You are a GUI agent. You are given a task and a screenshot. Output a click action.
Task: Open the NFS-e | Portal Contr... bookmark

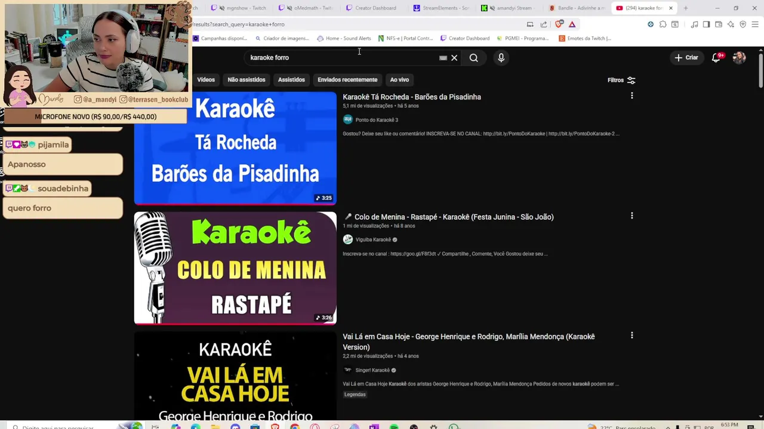coord(405,38)
